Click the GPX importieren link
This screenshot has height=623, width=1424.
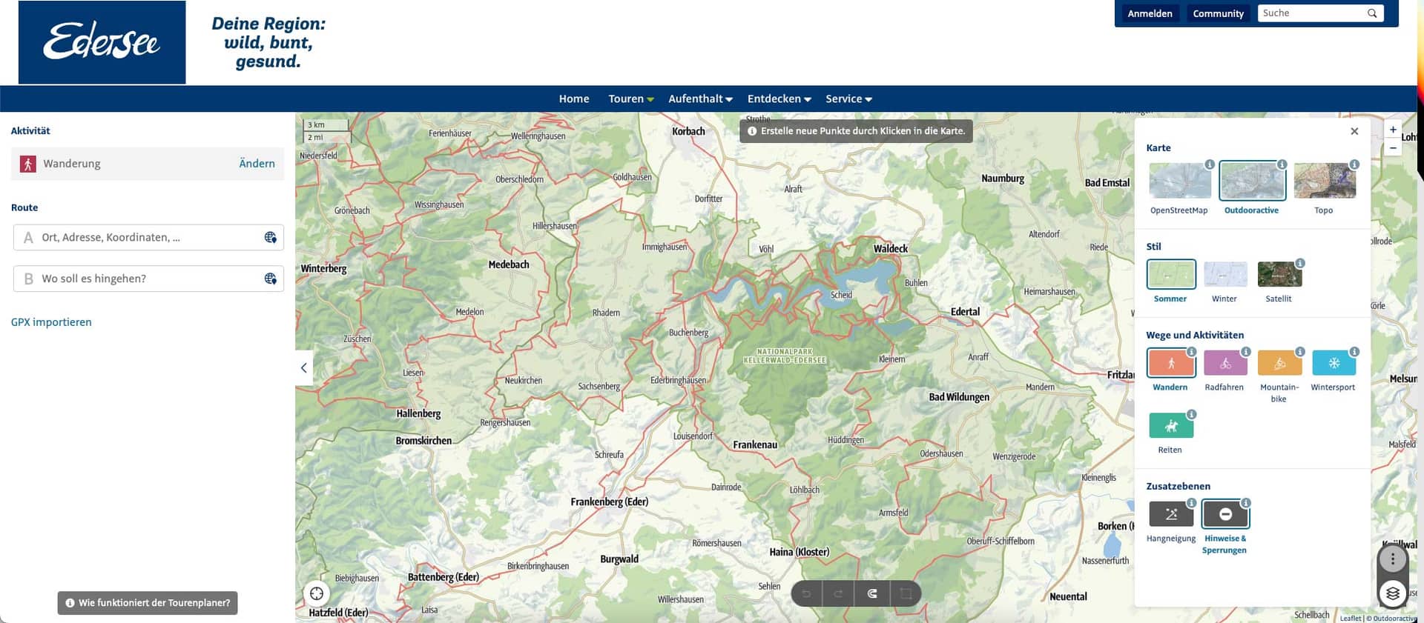coord(51,322)
